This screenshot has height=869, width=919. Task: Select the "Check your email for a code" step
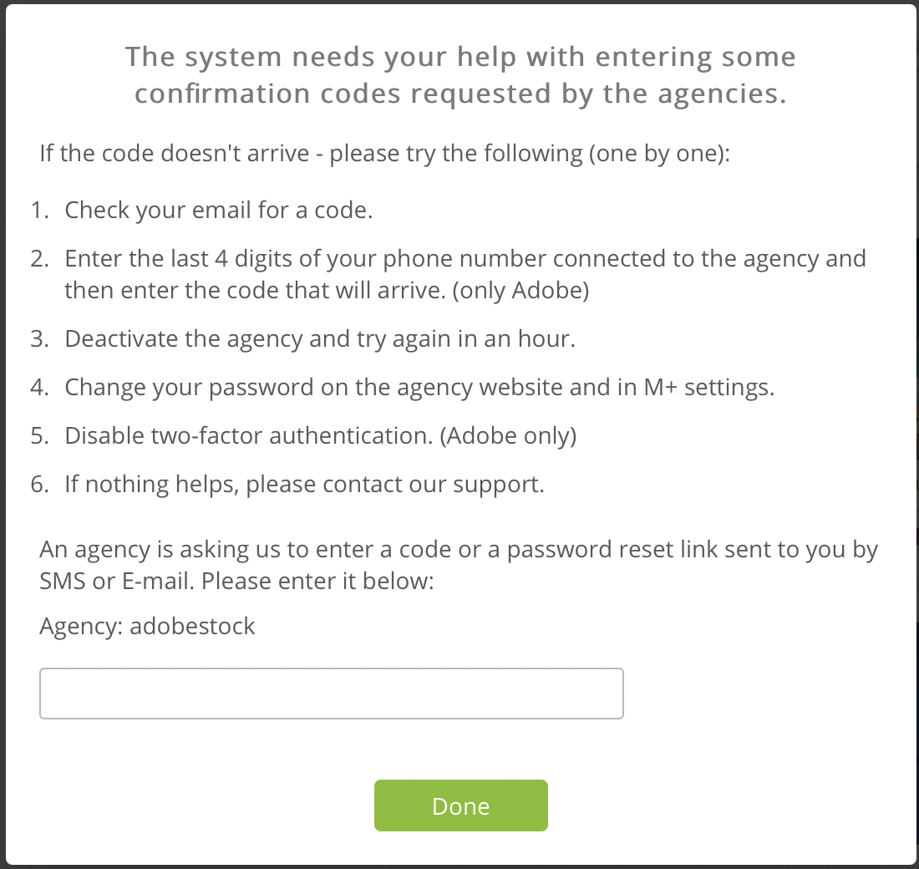point(218,210)
